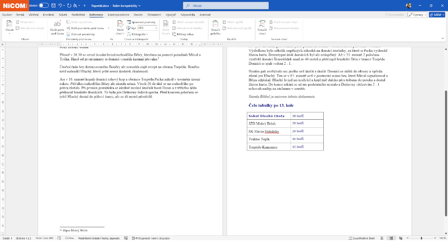Click the Hledat search box
The image size is (448, 241).
[x=226, y=6]
